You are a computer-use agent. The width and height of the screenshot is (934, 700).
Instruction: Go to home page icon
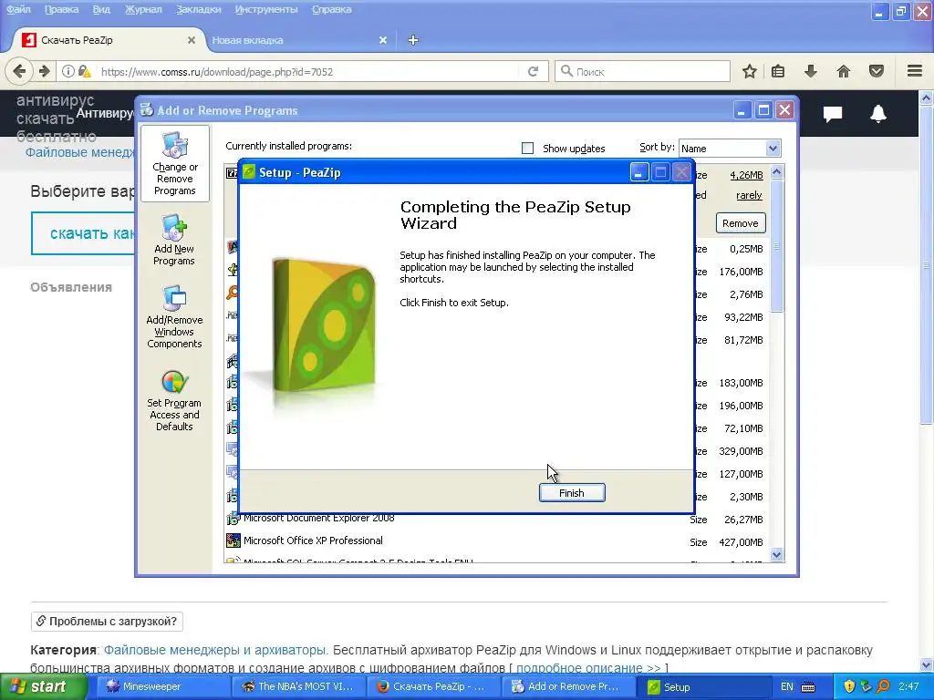point(844,71)
